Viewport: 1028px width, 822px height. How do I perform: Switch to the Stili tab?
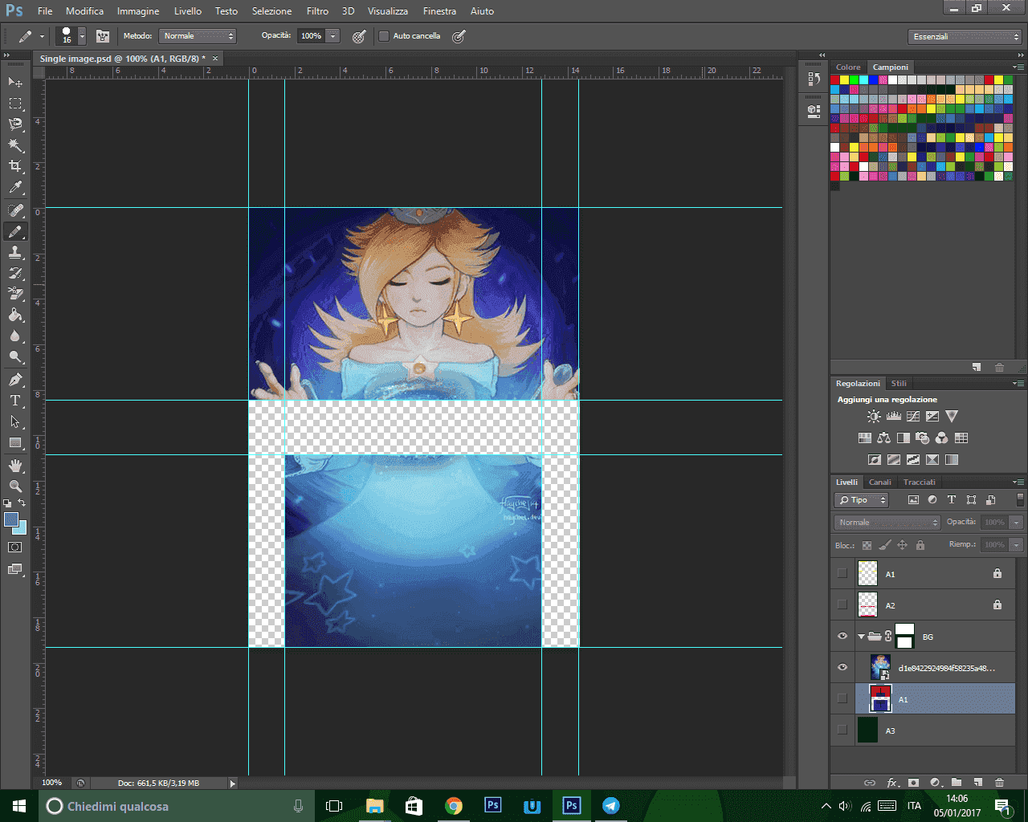899,384
